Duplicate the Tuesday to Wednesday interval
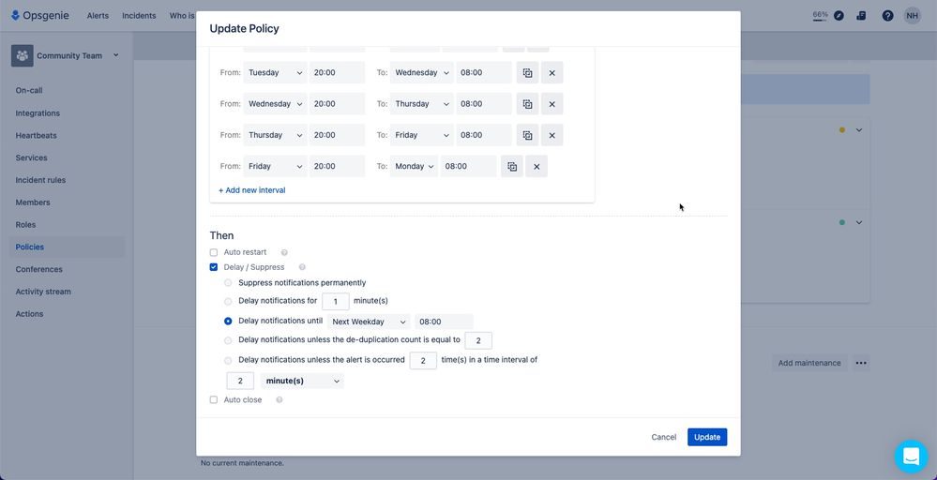This screenshot has height=480, width=937. point(528,73)
